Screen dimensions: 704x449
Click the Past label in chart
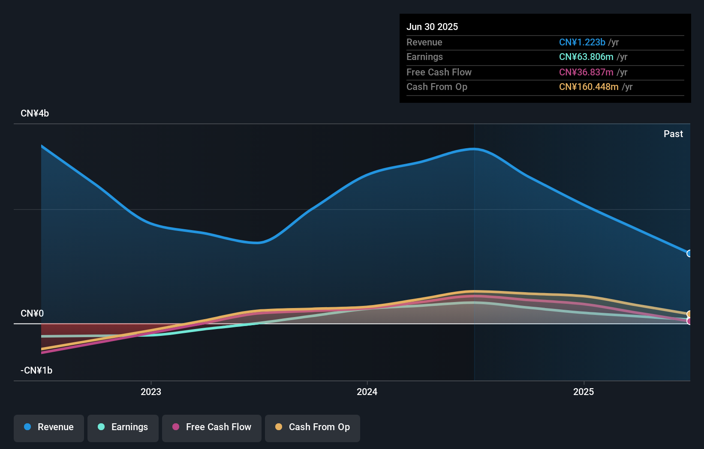673,134
